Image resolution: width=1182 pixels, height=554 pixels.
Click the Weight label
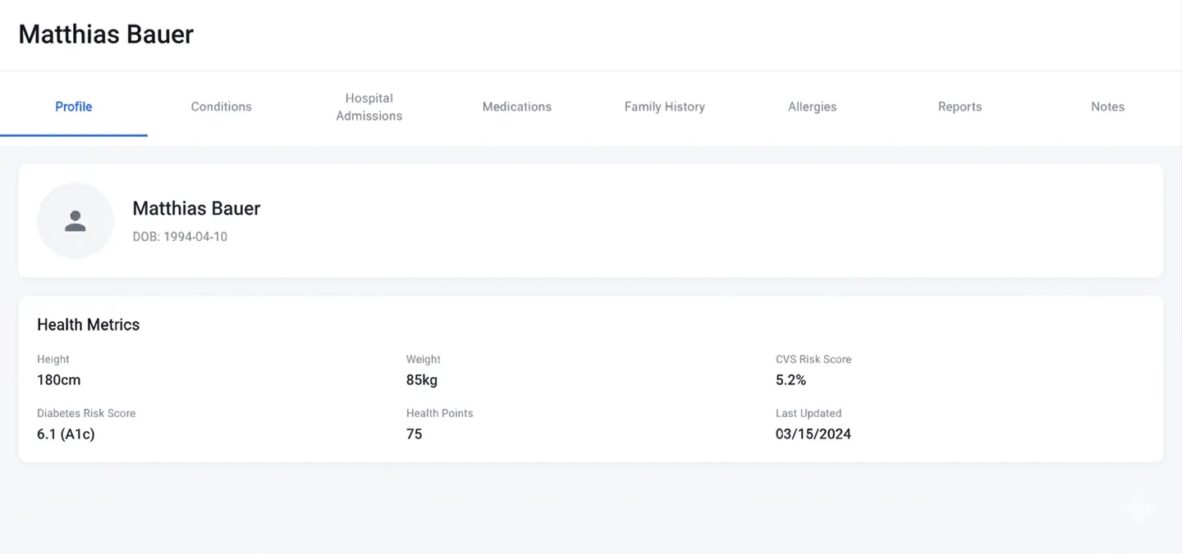tap(424, 359)
